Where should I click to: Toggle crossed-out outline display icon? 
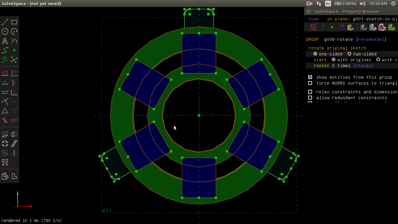(382, 27)
